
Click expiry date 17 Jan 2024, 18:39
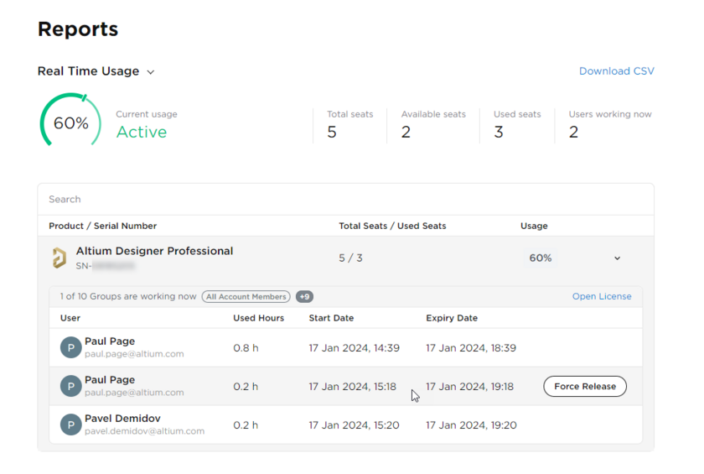click(471, 348)
